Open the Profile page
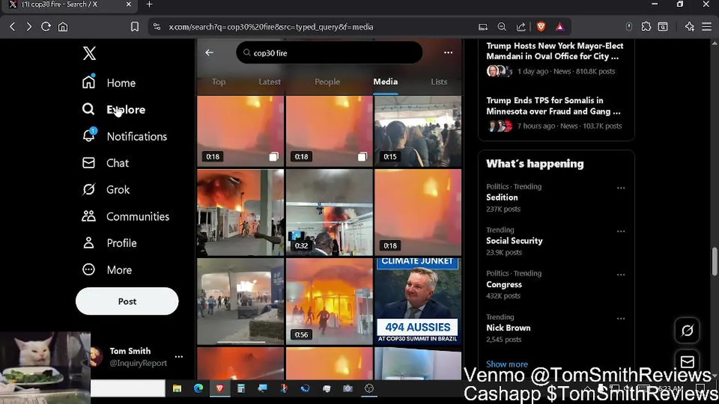This screenshot has height=404, width=719. pos(109,243)
